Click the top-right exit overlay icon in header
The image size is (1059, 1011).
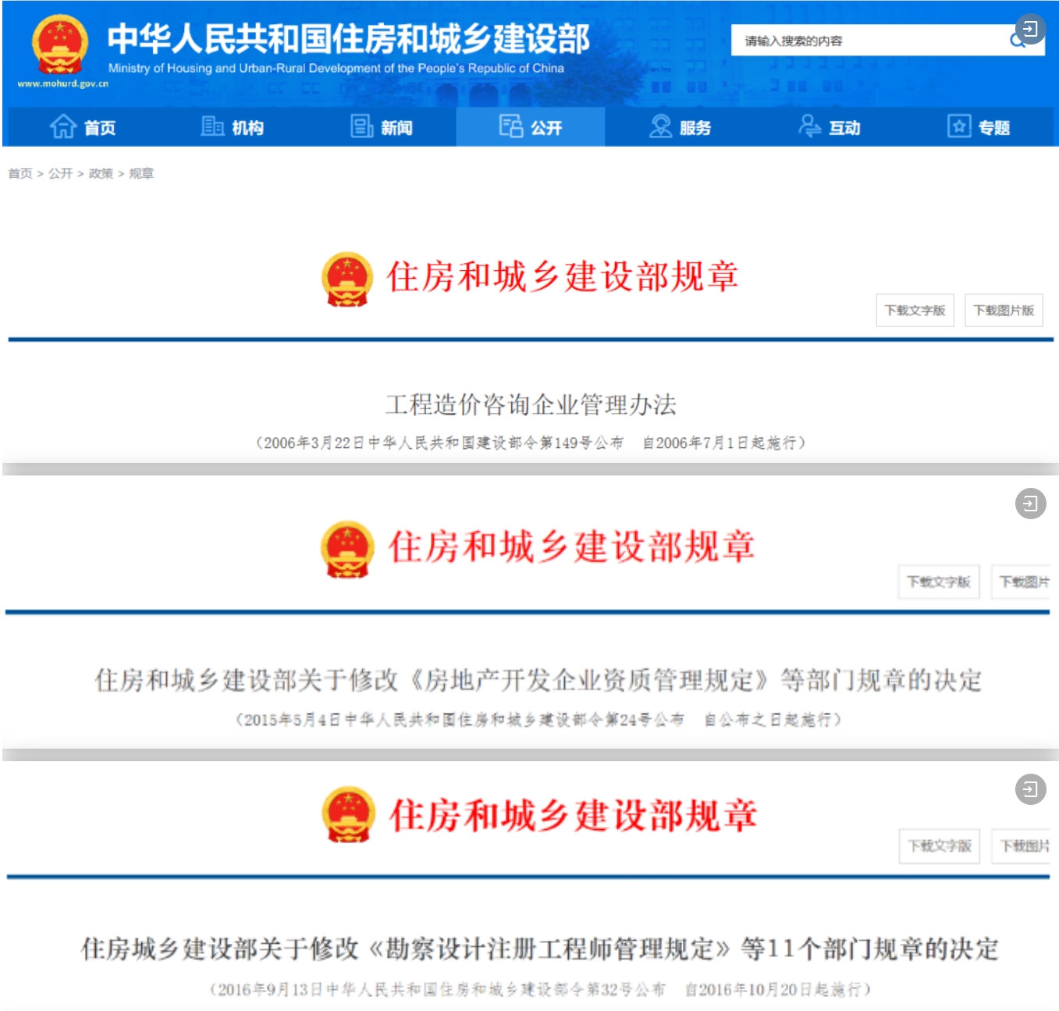1030,30
